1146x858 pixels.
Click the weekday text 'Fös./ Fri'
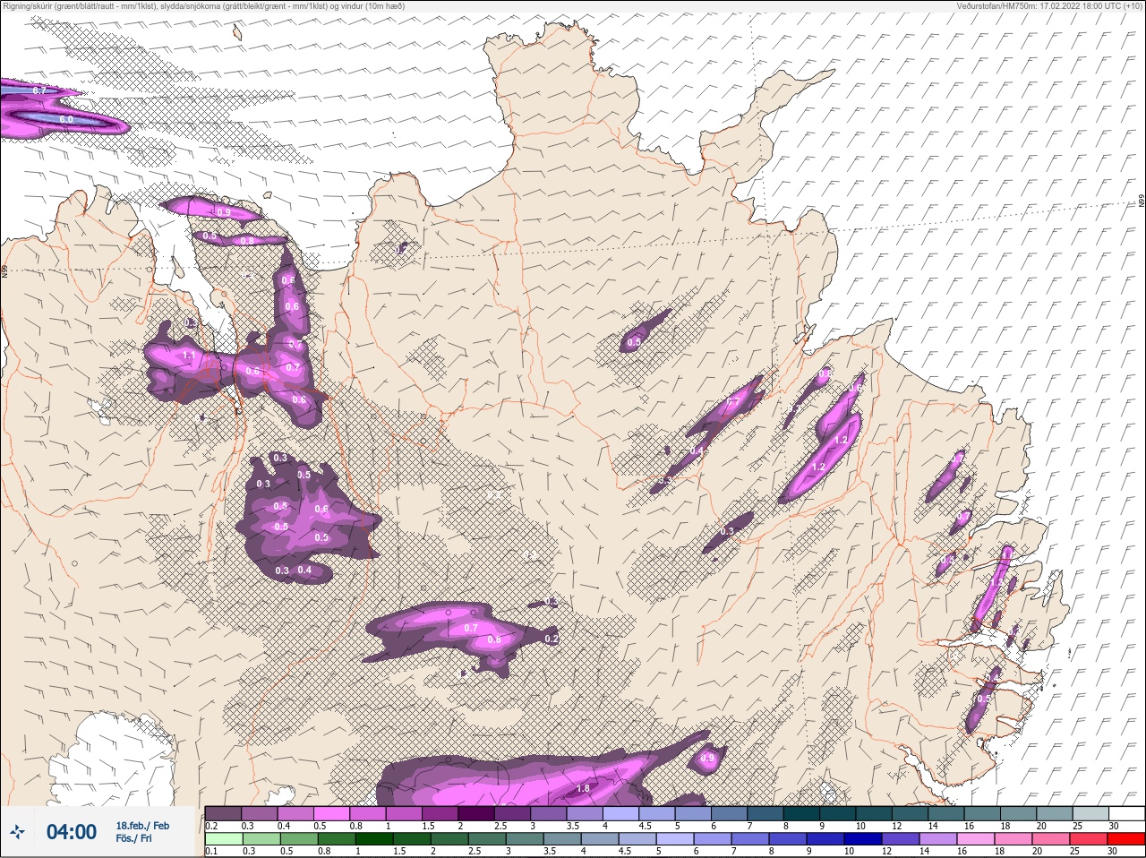point(133,839)
